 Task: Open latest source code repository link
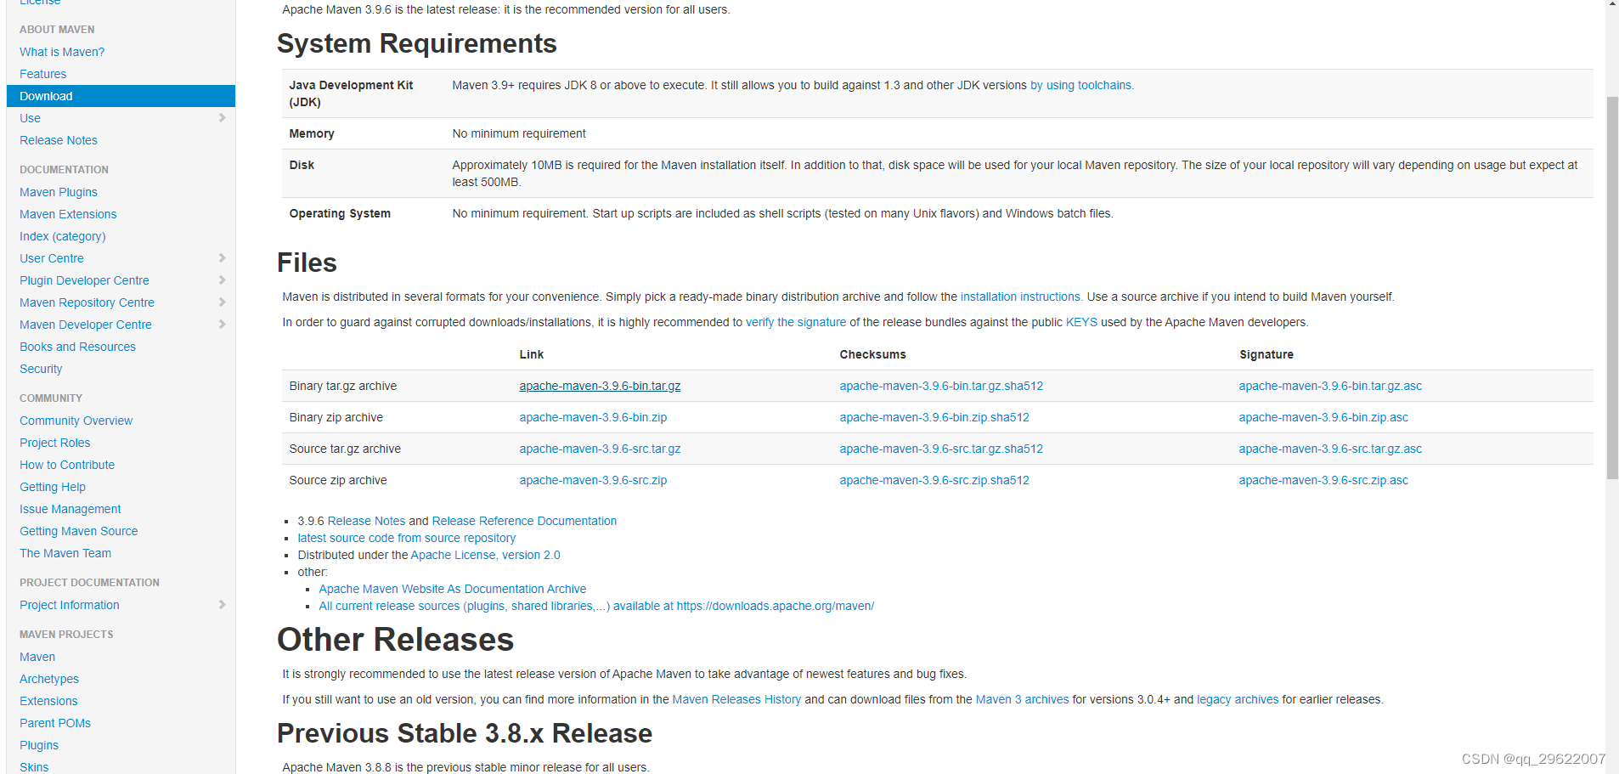[x=406, y=538]
